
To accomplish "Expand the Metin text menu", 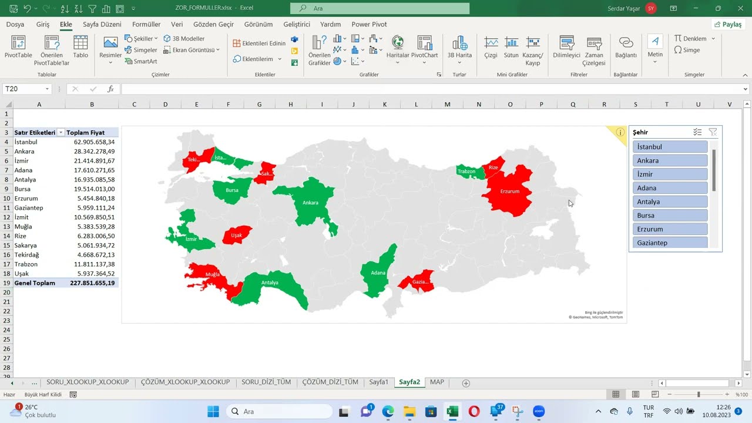I will [x=655, y=50].
